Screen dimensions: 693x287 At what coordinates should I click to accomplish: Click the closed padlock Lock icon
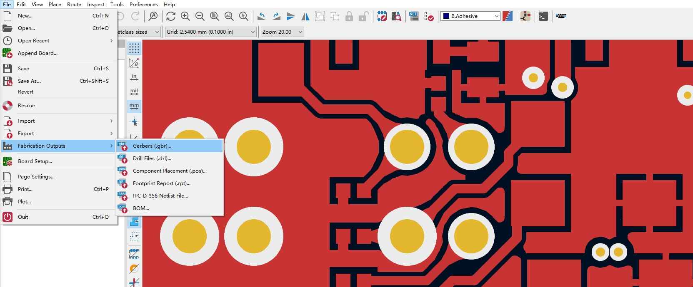tap(349, 16)
